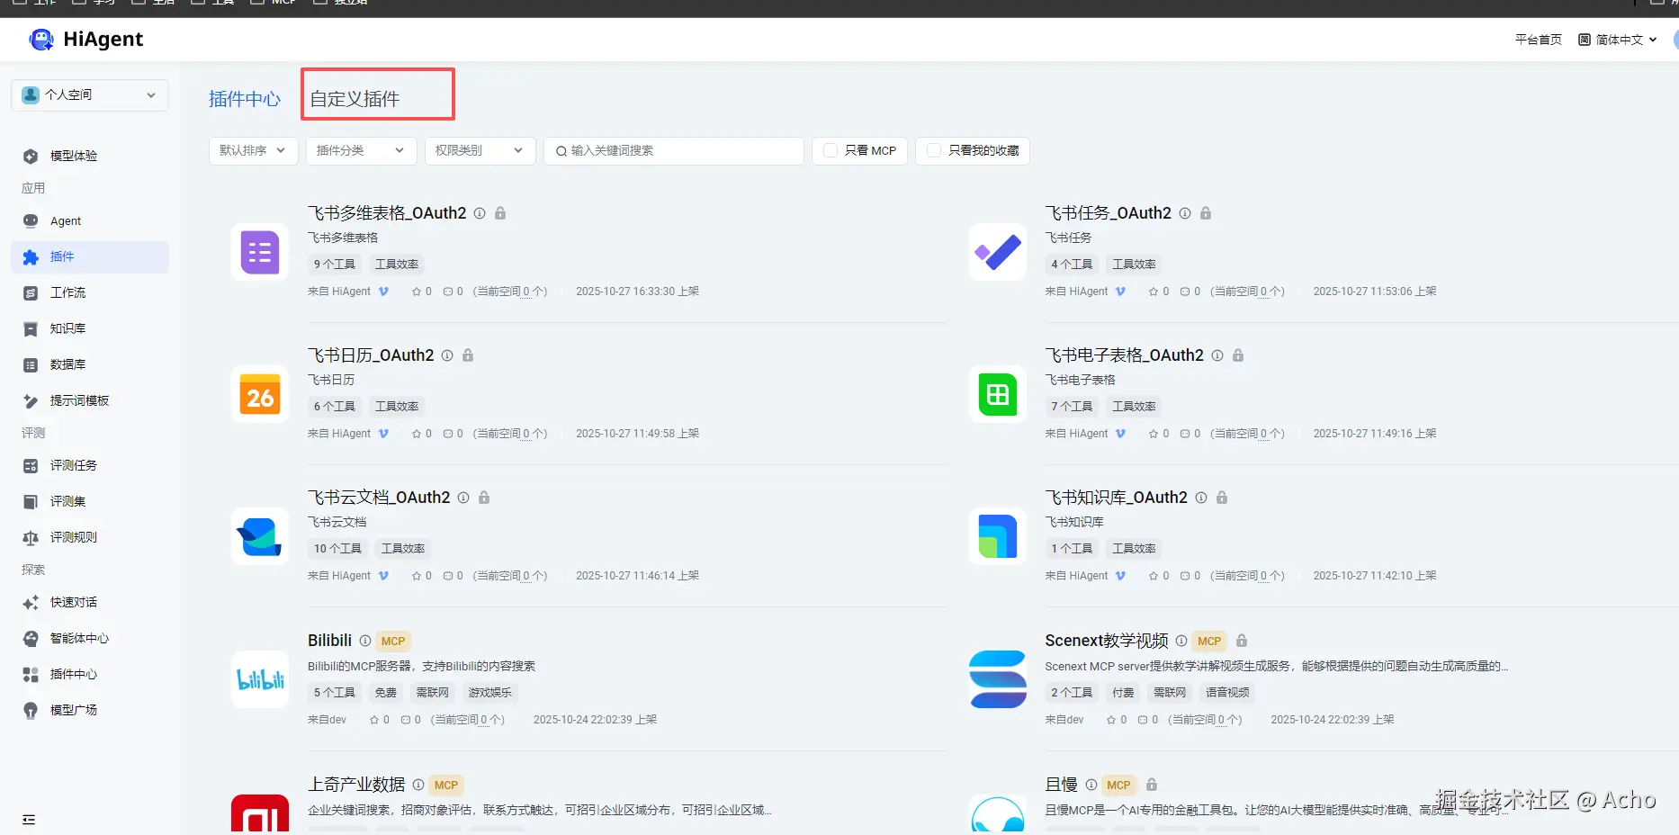Click the 飞书日历_OAuth2 calendar icon

260,394
